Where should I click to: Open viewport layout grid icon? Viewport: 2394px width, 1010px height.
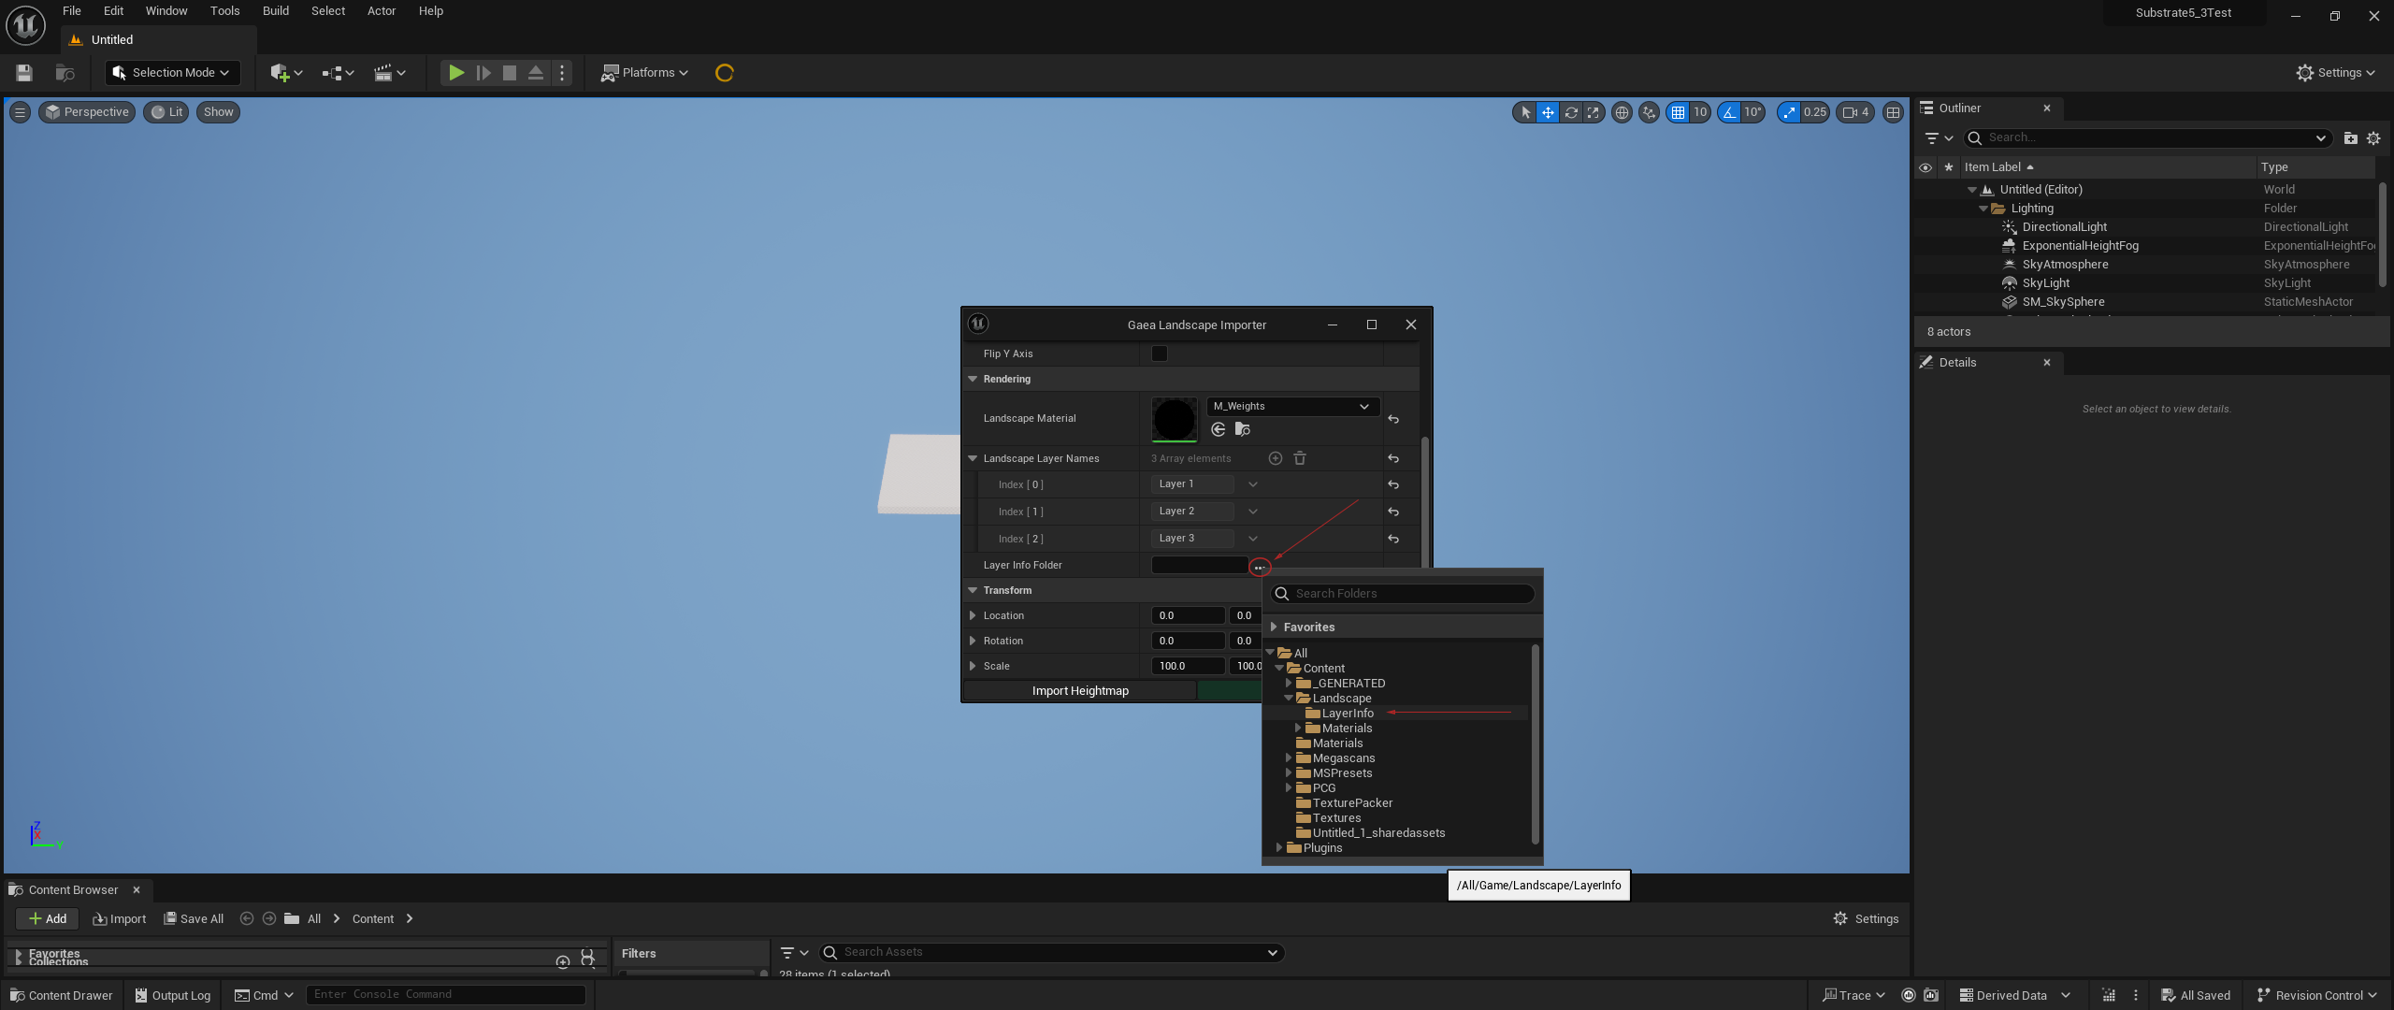(x=1894, y=112)
